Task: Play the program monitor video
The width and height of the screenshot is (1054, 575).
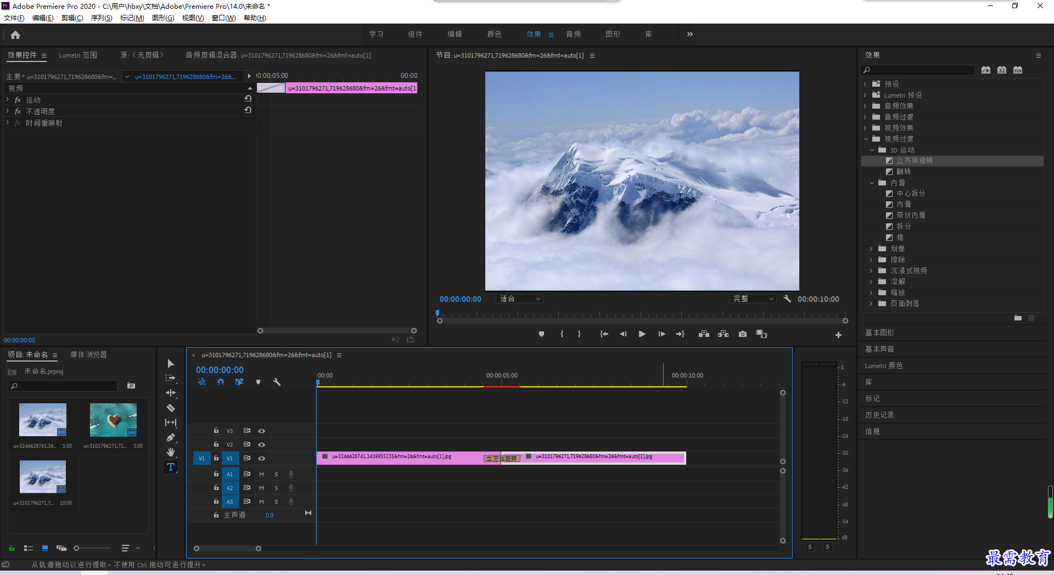Action: point(642,334)
